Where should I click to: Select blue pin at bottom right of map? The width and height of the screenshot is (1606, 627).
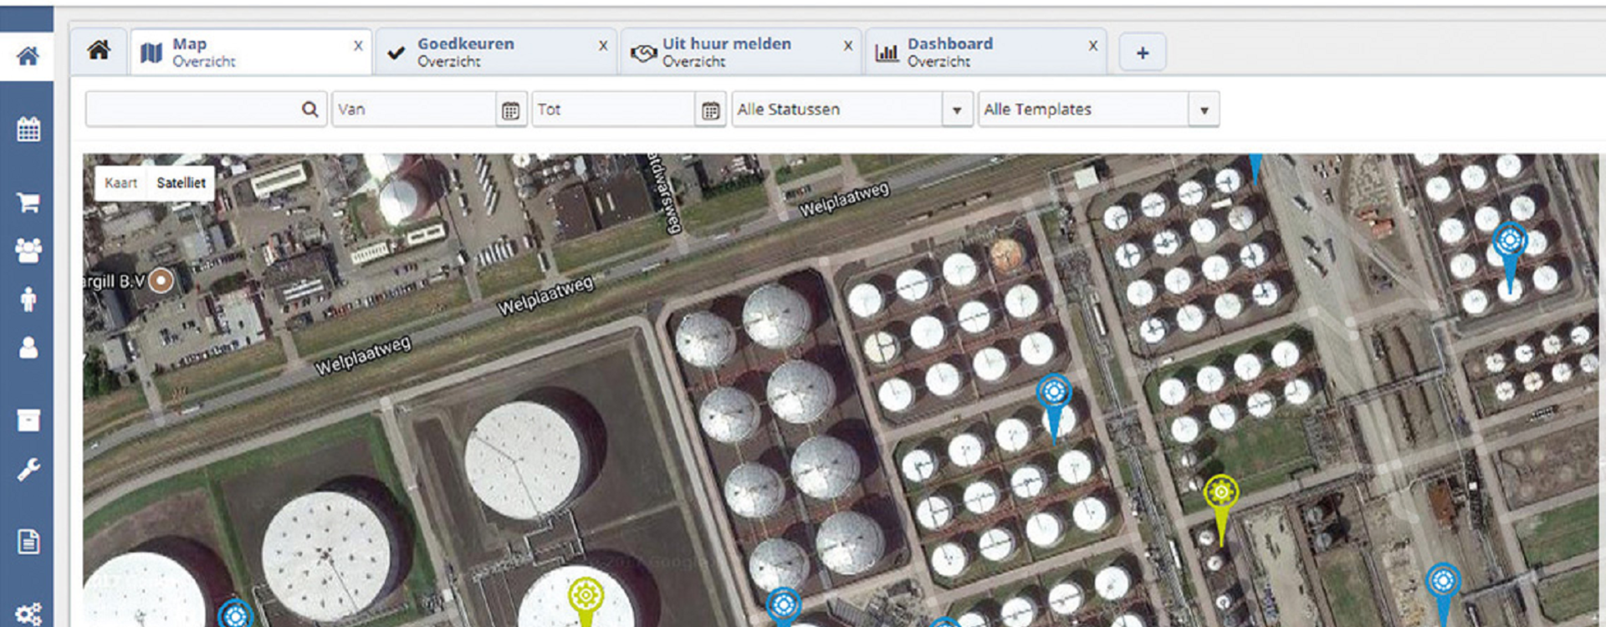click(1443, 595)
